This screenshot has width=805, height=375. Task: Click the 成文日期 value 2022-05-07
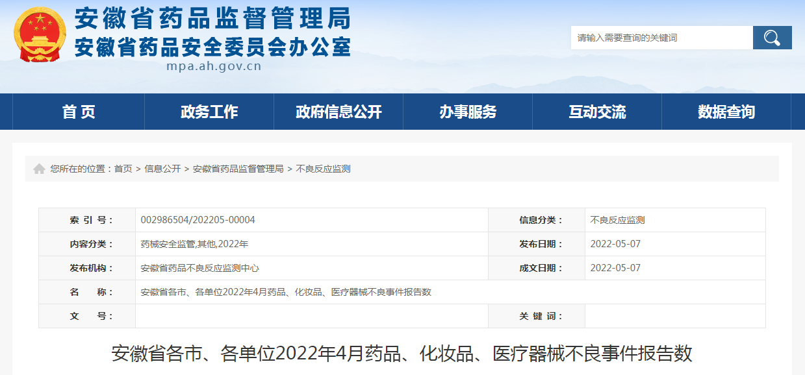coord(615,268)
